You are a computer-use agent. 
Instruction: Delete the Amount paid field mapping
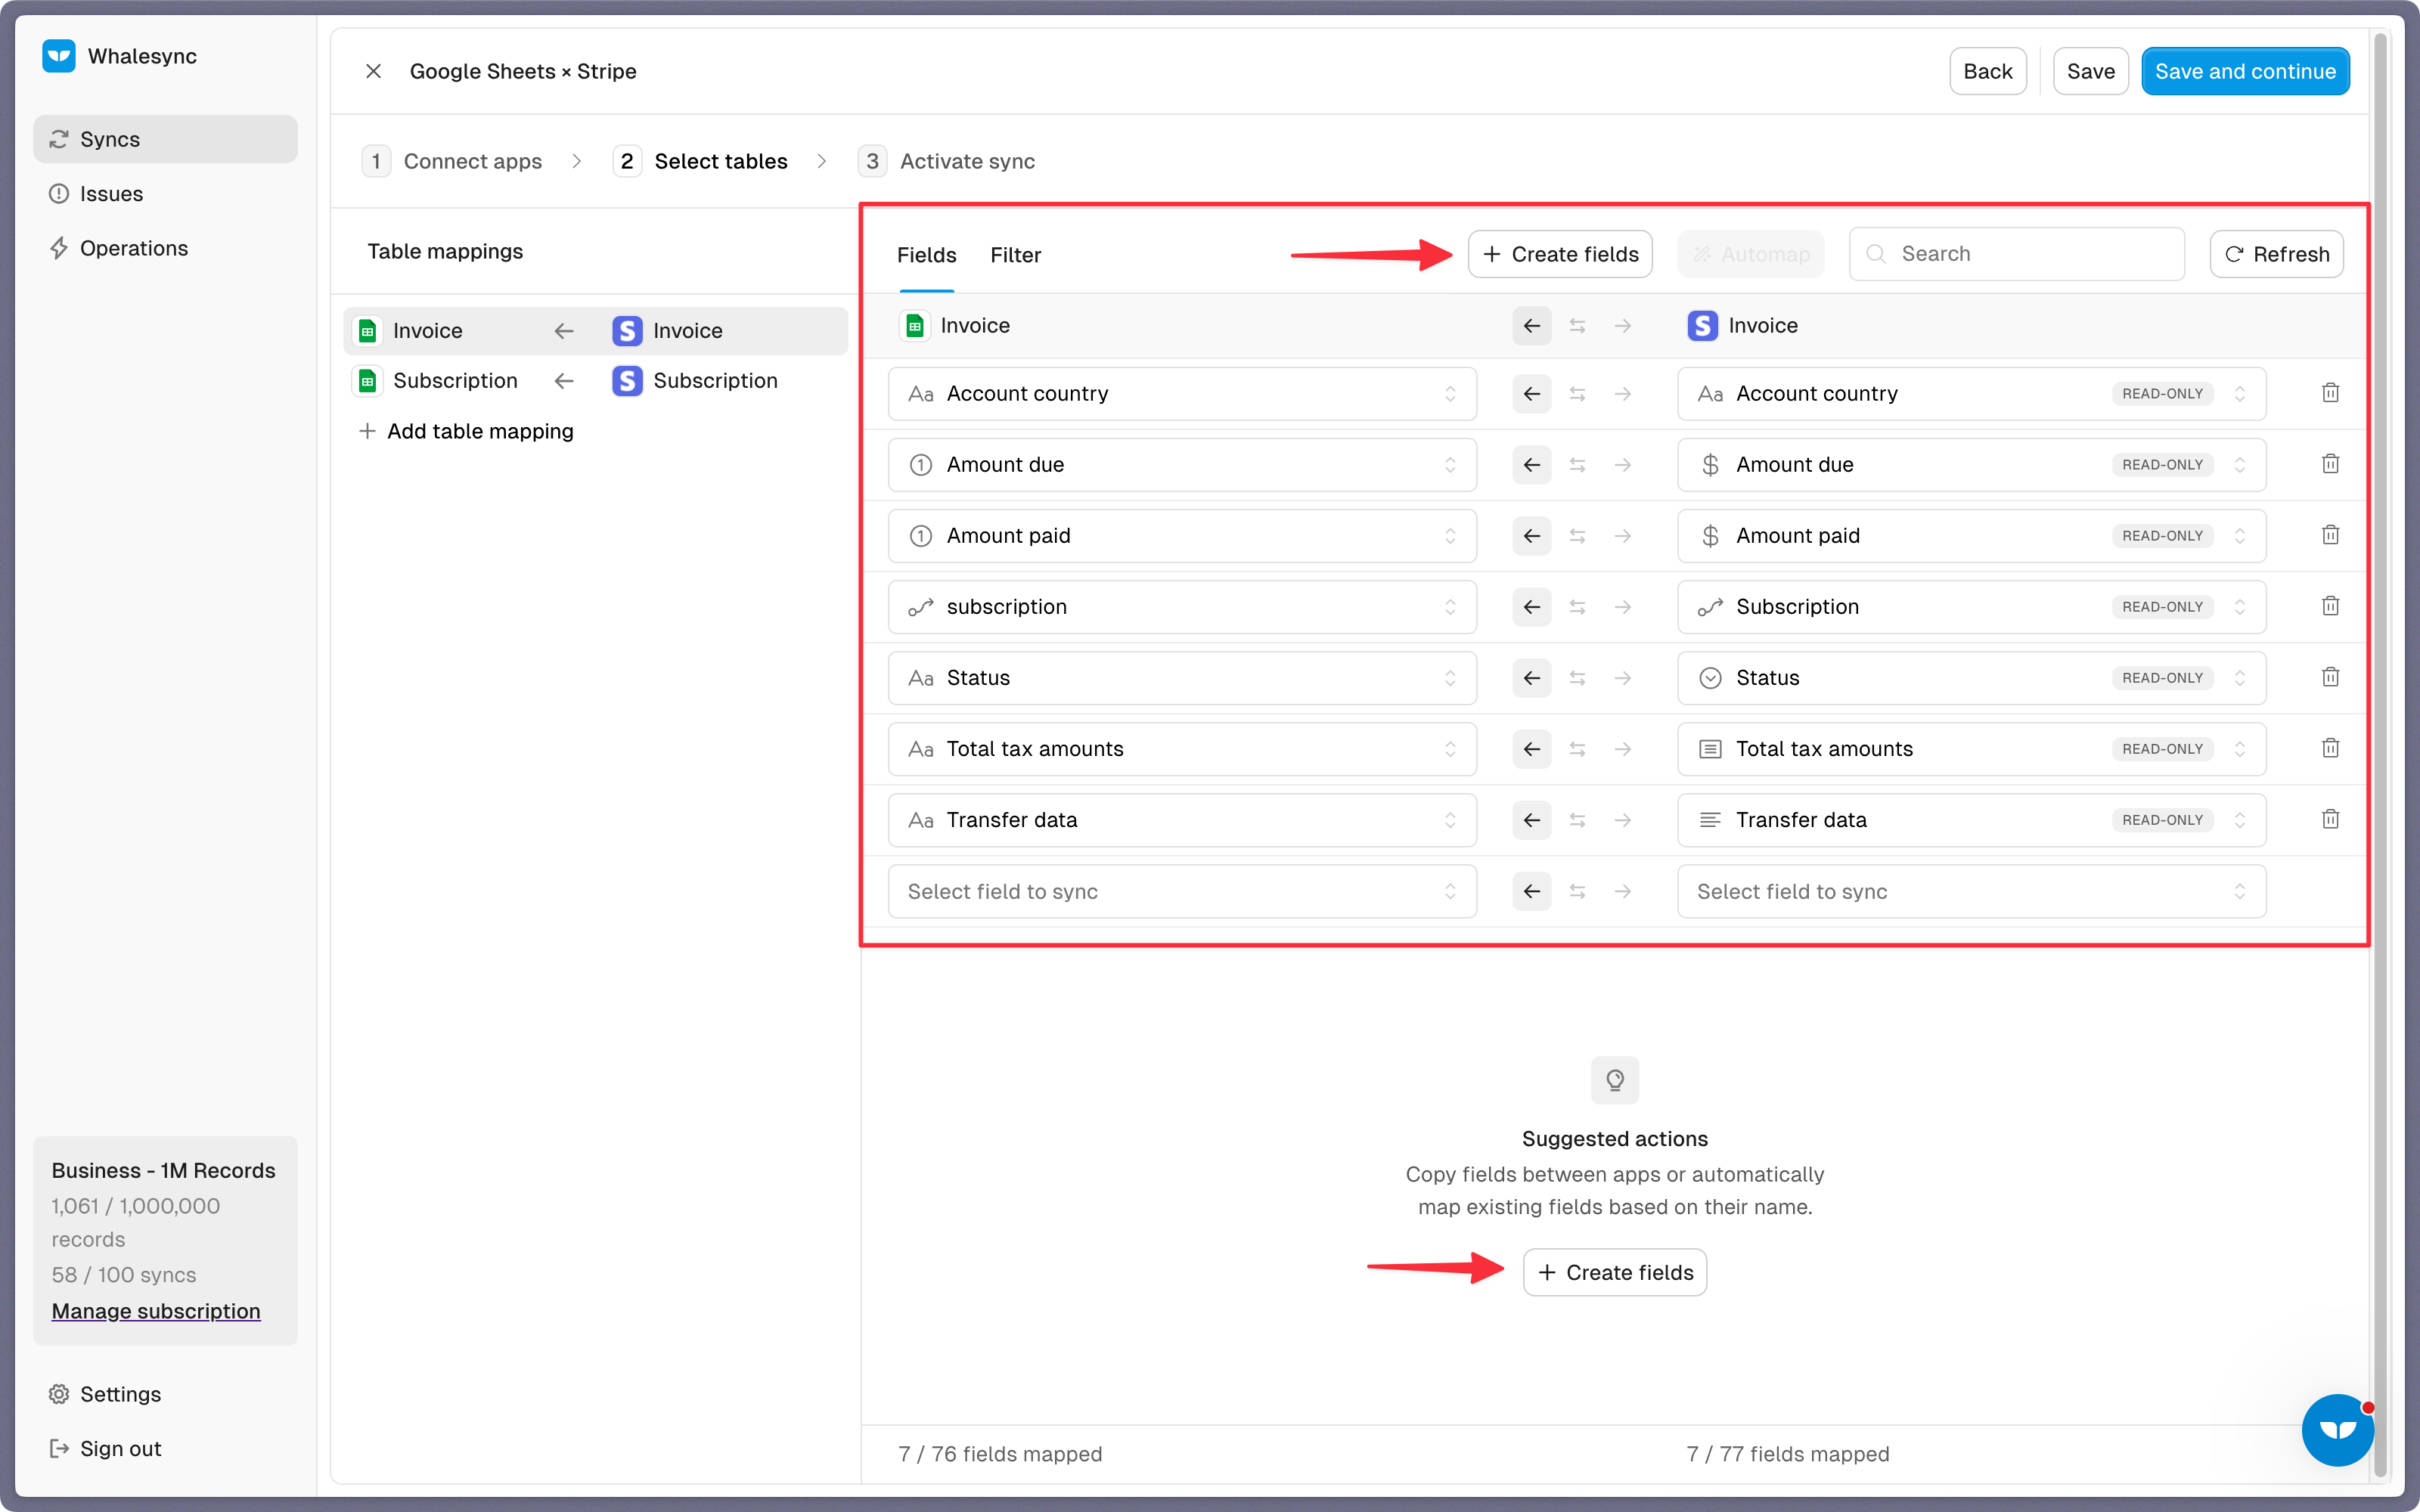2330,535
